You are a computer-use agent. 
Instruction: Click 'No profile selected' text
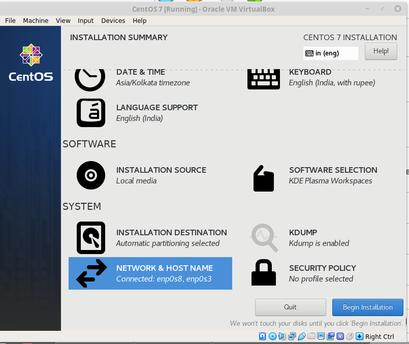coord(321,279)
